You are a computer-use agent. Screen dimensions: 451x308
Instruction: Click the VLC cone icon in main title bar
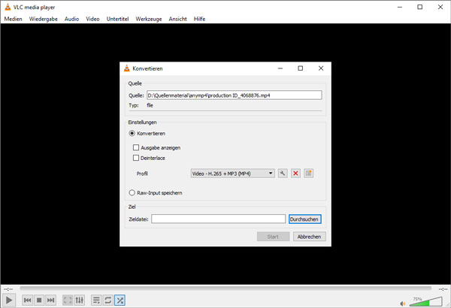coord(8,8)
